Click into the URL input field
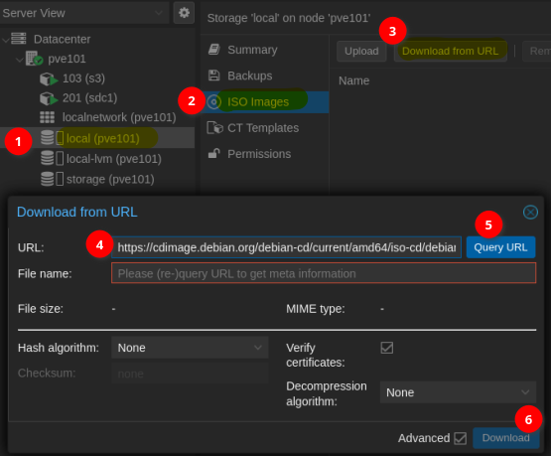 tap(286, 247)
